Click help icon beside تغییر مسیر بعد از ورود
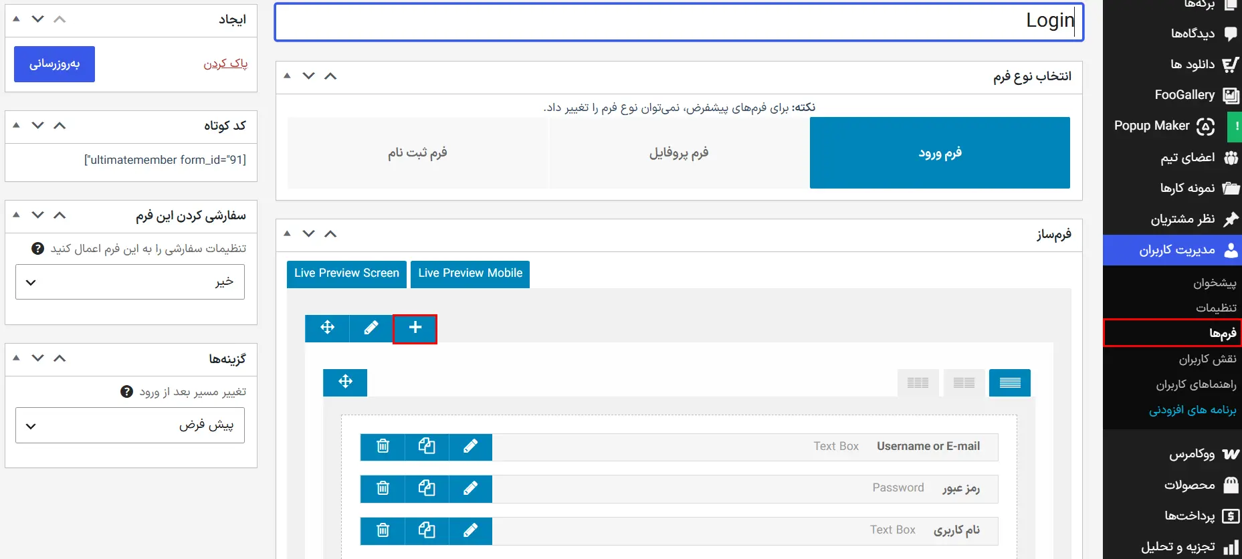Image resolution: width=1242 pixels, height=559 pixels. click(x=126, y=392)
